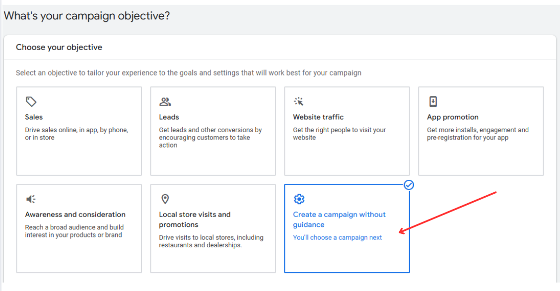This screenshot has width=560, height=291.
Task: Click the Local store location pin icon
Action: 165,199
